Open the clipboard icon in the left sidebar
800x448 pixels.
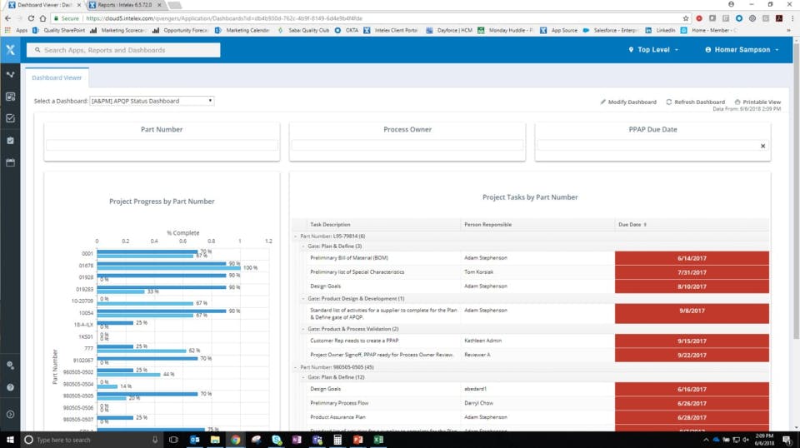(x=10, y=141)
